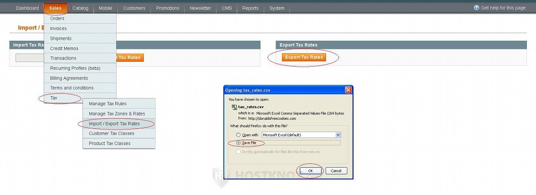The width and height of the screenshot is (536, 195).
Task: Click the import file input field
Action: coord(30,57)
